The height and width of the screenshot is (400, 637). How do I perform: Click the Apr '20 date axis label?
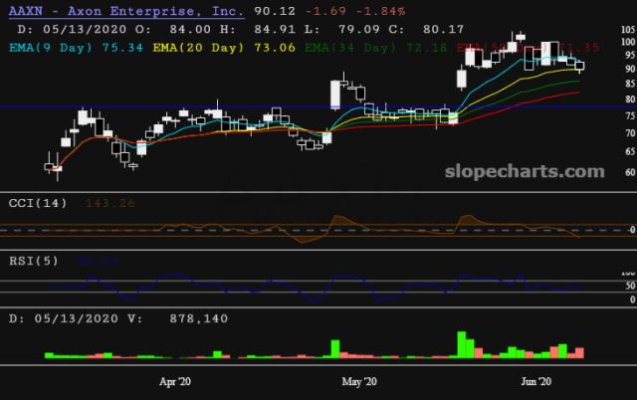click(175, 381)
